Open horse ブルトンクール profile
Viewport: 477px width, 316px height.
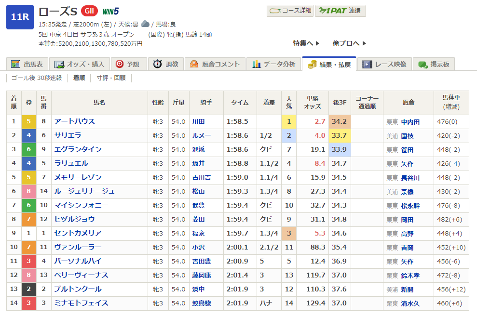(78, 289)
